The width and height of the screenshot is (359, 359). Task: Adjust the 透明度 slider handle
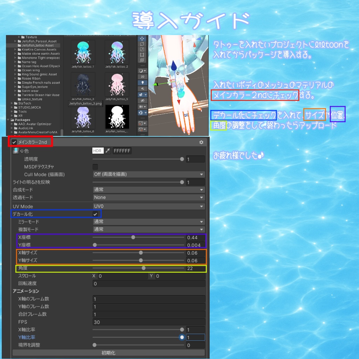[182, 159]
